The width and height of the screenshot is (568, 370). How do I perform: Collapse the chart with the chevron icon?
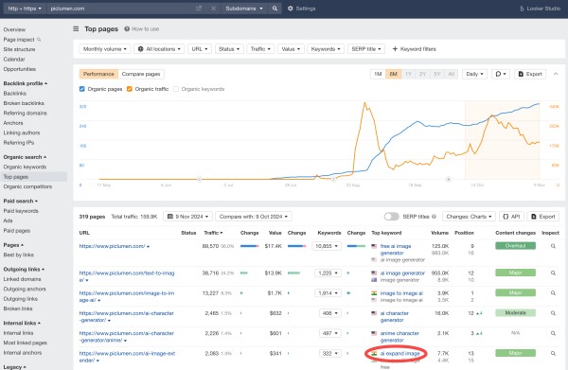point(556,74)
